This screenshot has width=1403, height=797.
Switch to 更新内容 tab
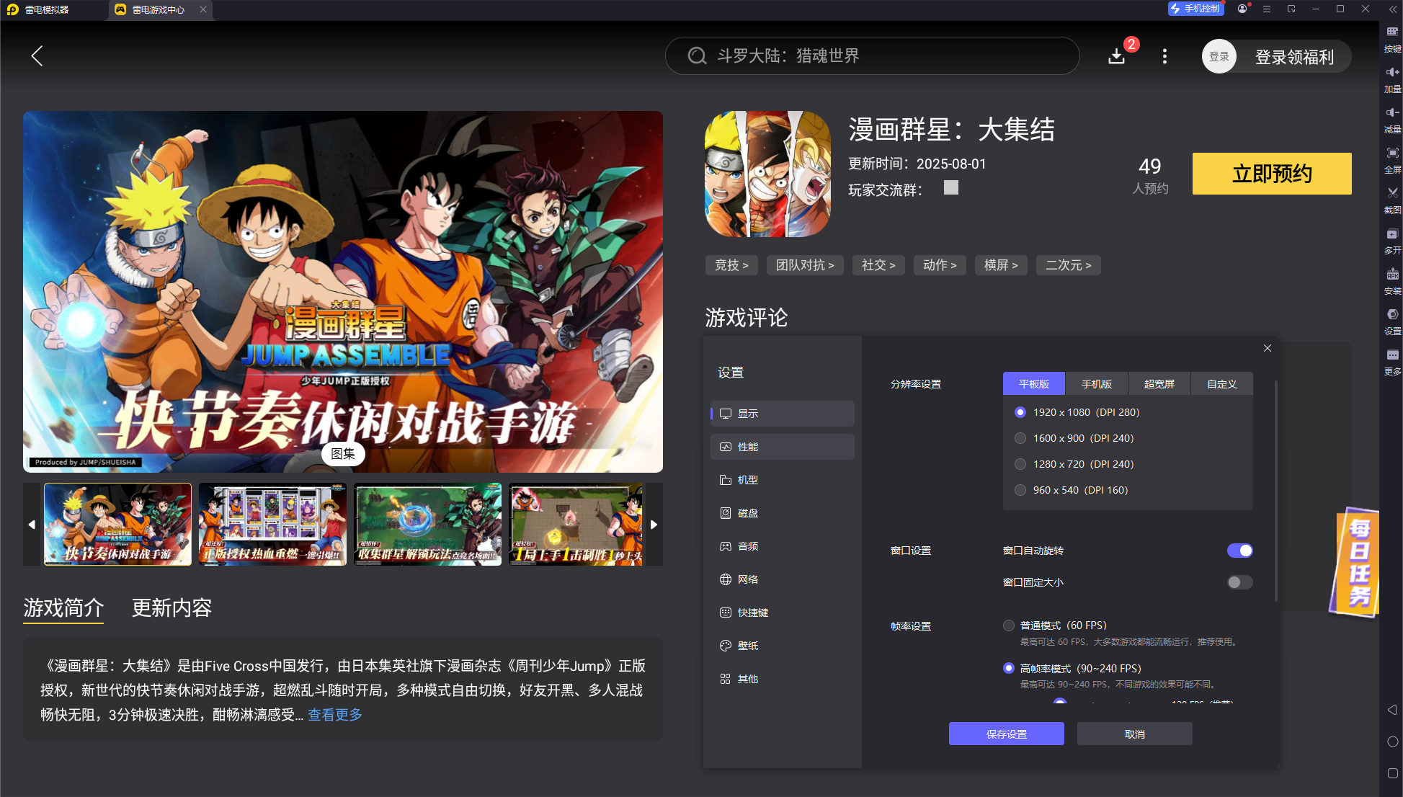coord(172,608)
